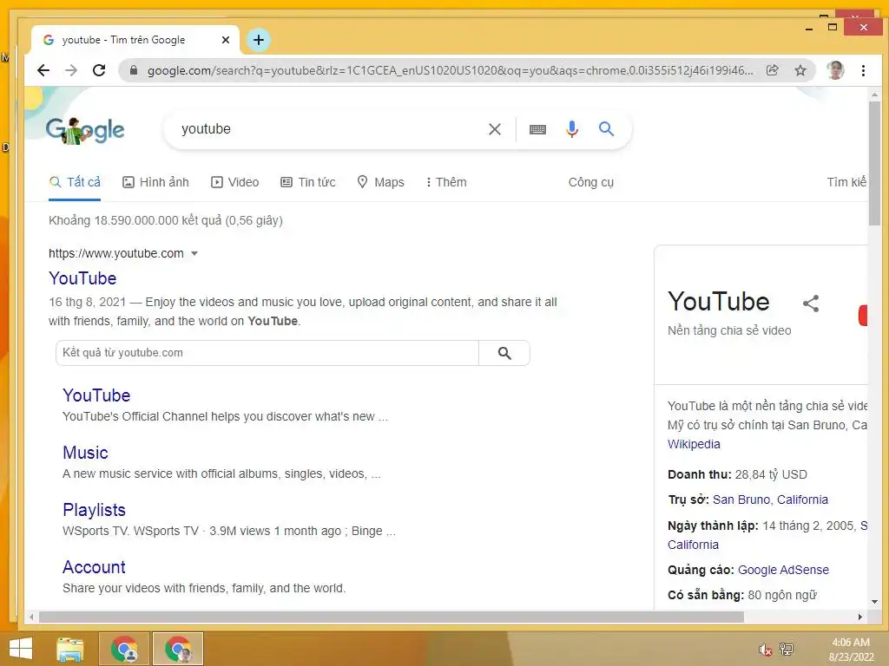Image resolution: width=889 pixels, height=666 pixels.
Task: Open the Account sitelink
Action: [x=94, y=567]
